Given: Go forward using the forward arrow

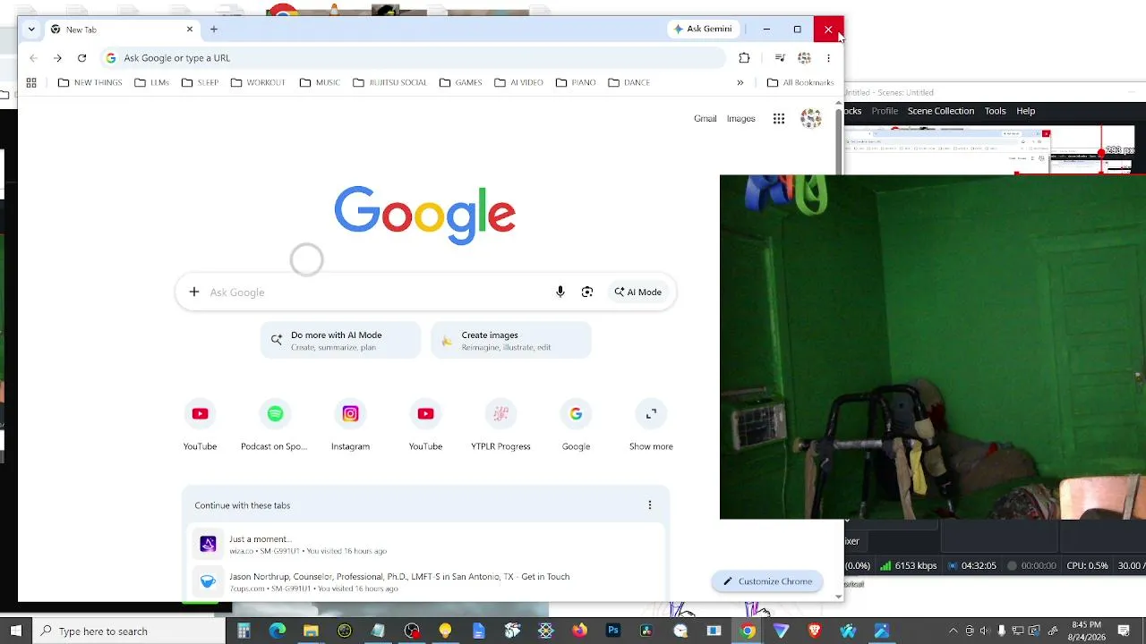Looking at the screenshot, I should 57,58.
